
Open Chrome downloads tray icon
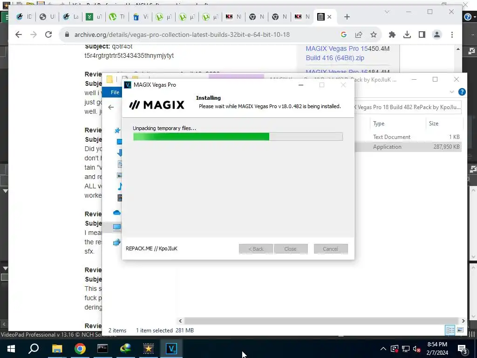(407, 34)
